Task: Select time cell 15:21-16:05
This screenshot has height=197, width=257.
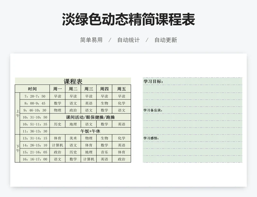Action: 35,152
